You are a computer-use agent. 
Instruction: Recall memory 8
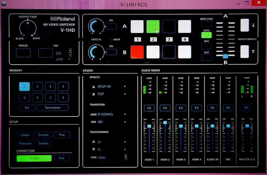click(63, 98)
